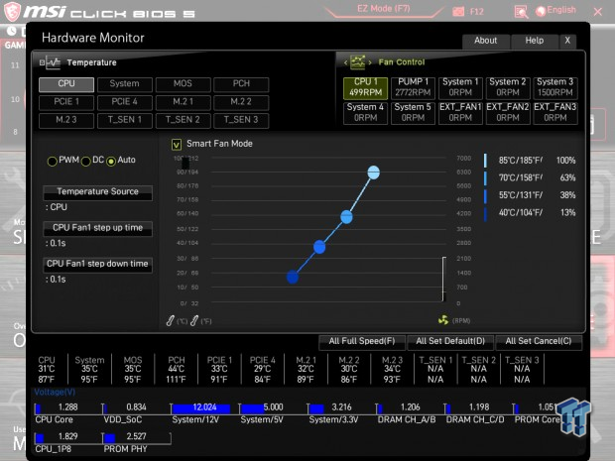The height and width of the screenshot is (461, 615).
Task: Select the System 5 fan button
Action: coord(413,113)
